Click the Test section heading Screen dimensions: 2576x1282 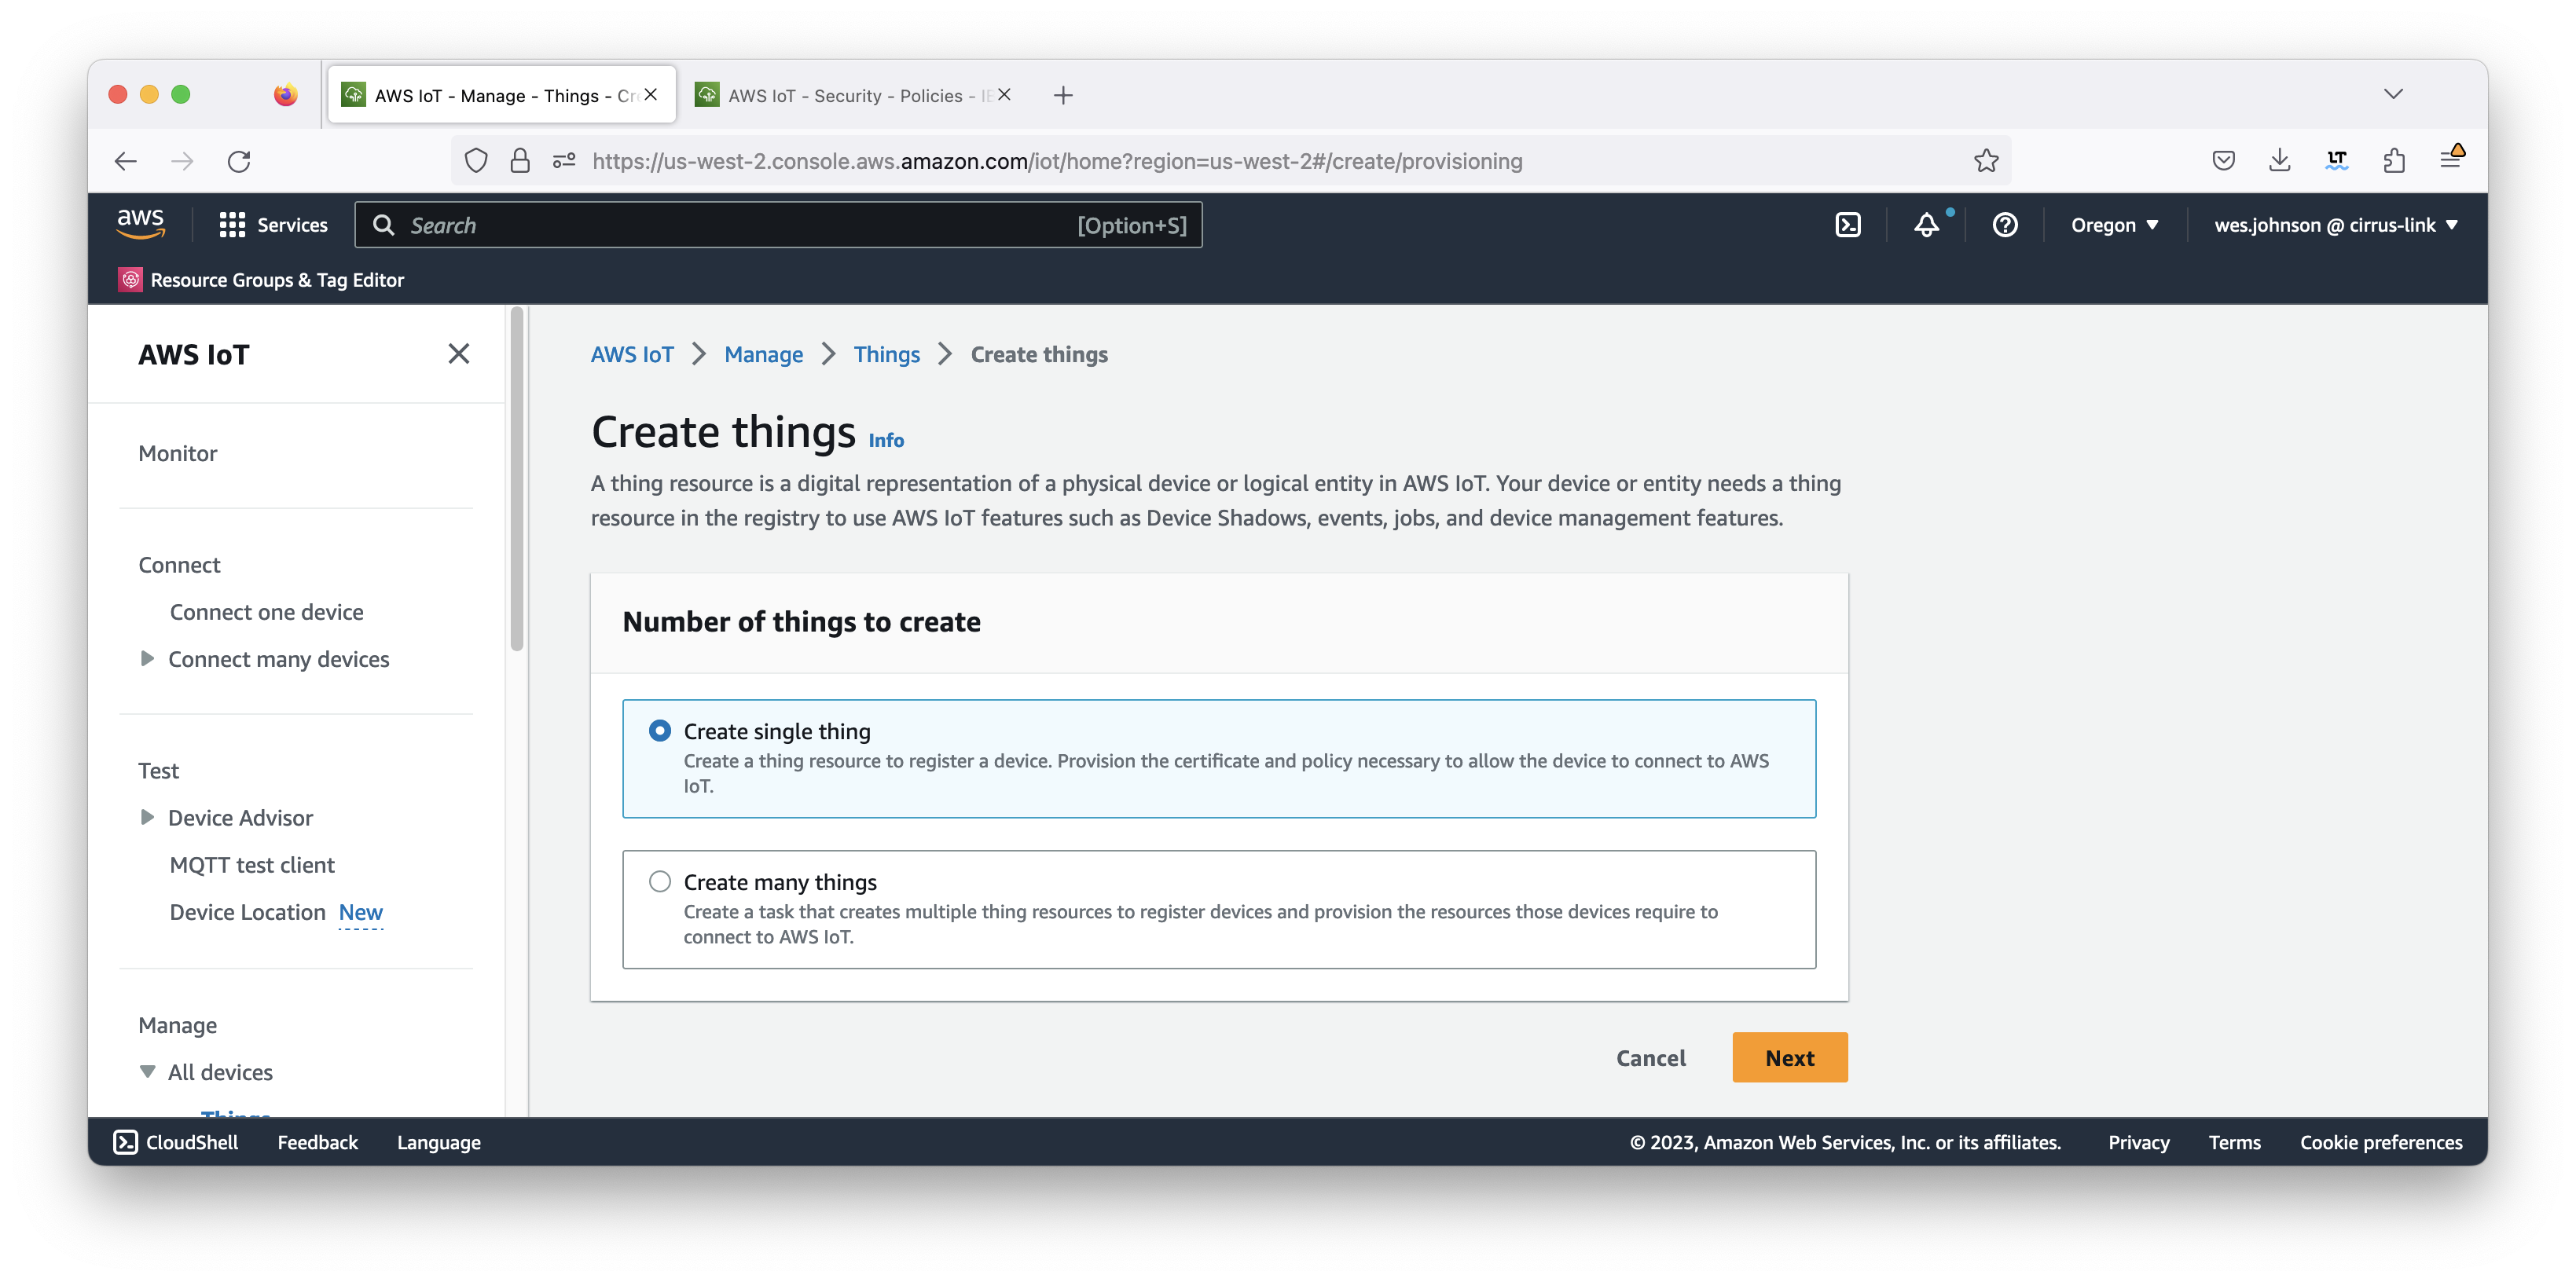[x=158, y=770]
